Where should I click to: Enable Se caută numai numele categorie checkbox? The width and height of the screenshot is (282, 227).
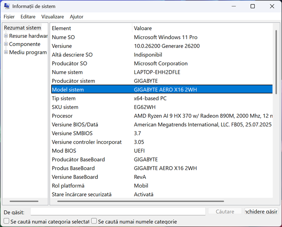tap(94, 221)
